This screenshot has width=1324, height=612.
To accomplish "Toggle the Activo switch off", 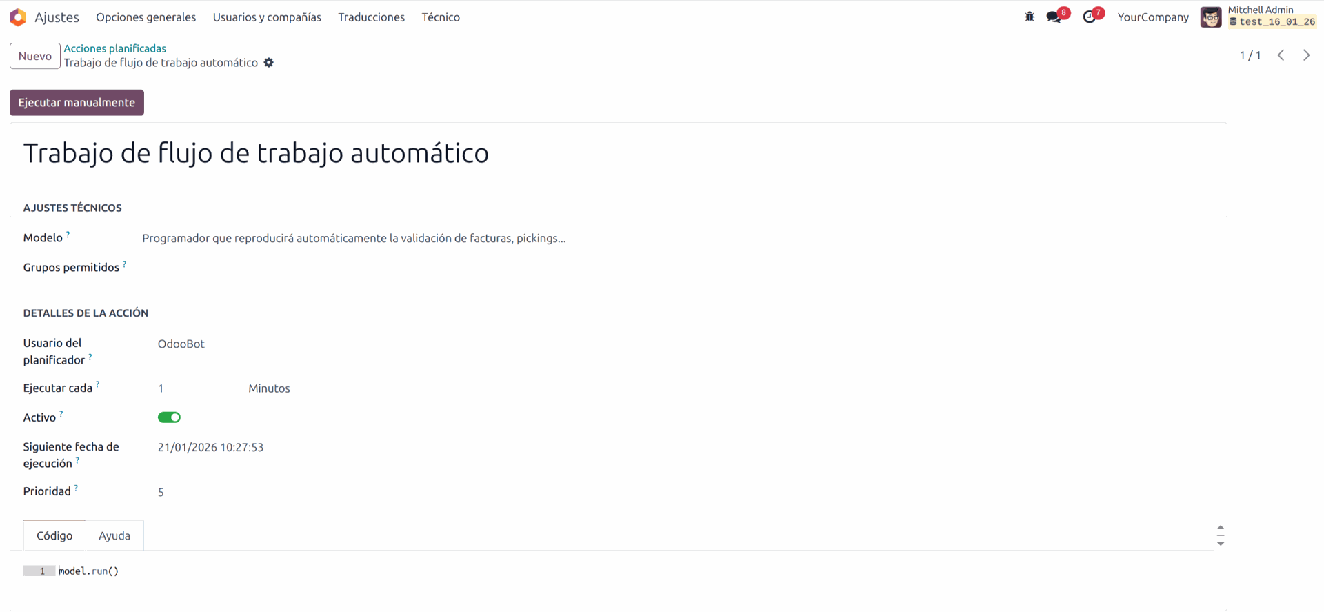I will click(169, 417).
